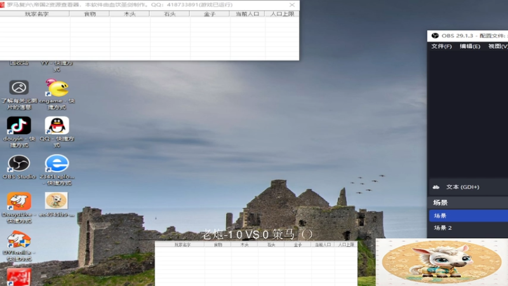Open the OBS Studio desktop icon
The width and height of the screenshot is (508, 286).
click(x=19, y=163)
